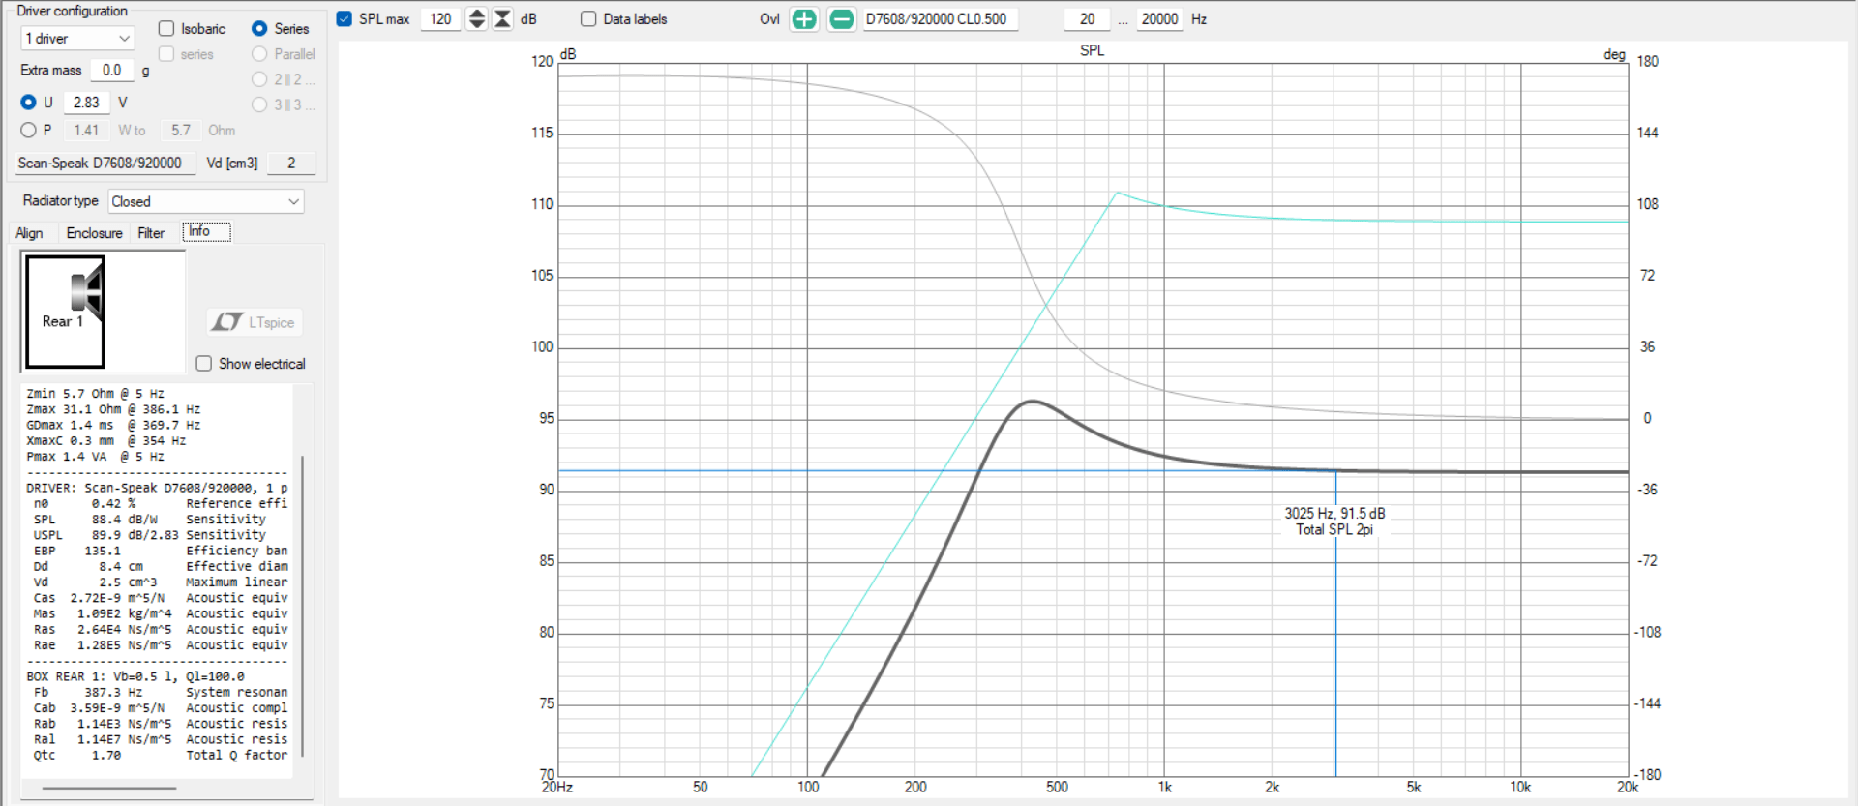Open the Radiator type Closed dropdown
The height and width of the screenshot is (806, 1858).
206,201
